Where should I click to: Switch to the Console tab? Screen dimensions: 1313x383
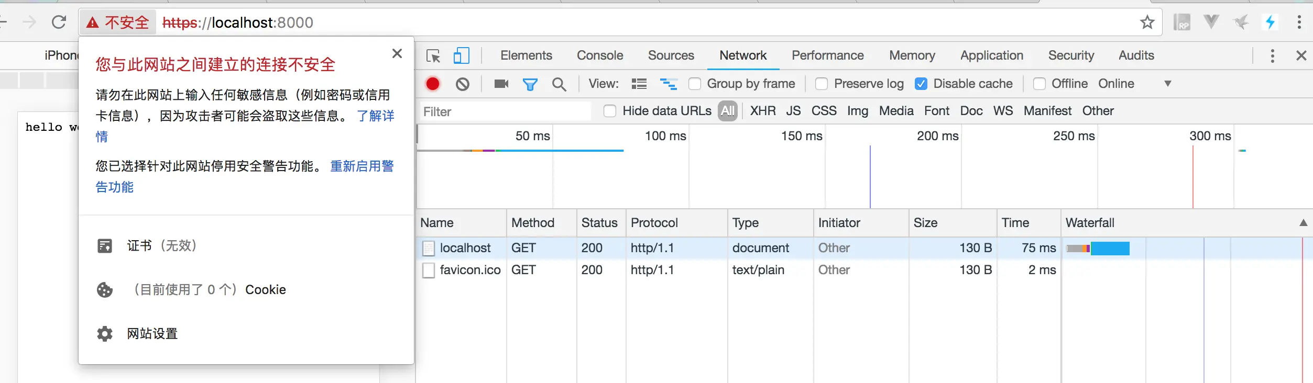[600, 55]
